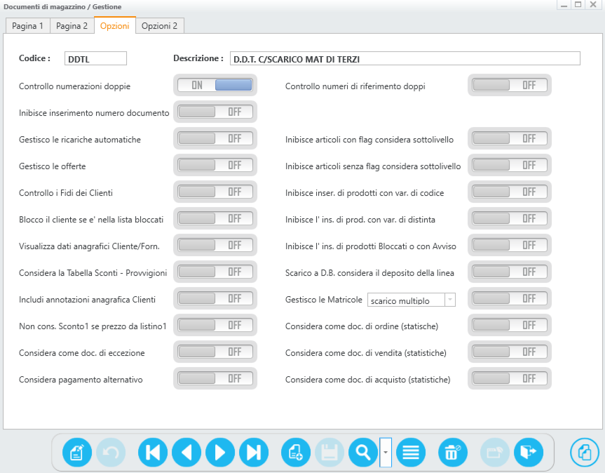The height and width of the screenshot is (473, 605).
Task: Switch to the Pagina 1 tab
Action: coord(28,26)
